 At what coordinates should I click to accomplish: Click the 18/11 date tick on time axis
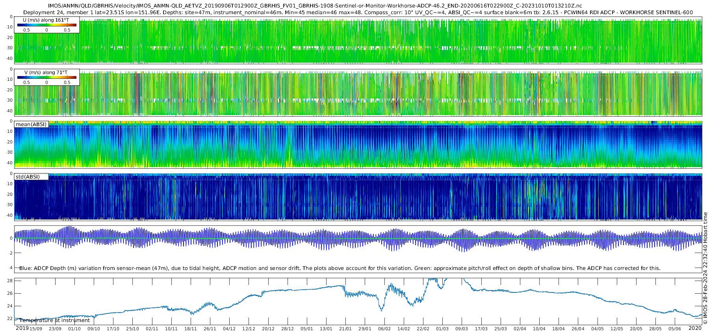(191, 329)
